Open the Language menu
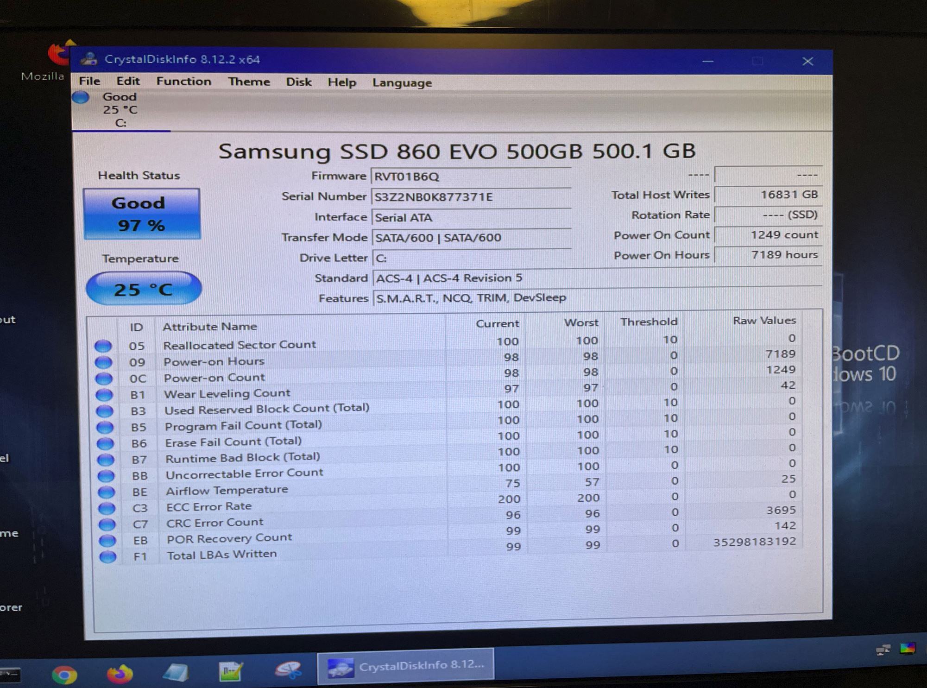The width and height of the screenshot is (927, 688). (402, 83)
